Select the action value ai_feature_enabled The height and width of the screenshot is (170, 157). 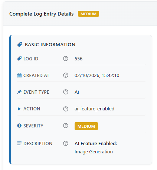coord(94,109)
